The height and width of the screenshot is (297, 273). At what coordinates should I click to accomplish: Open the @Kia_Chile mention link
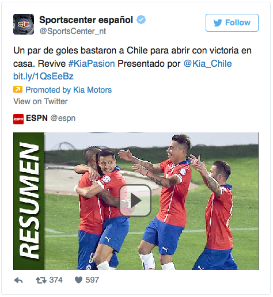coord(207,63)
